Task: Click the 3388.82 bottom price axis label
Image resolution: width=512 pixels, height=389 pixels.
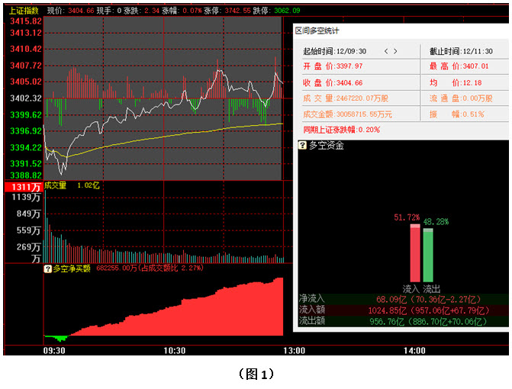Action: (26, 175)
